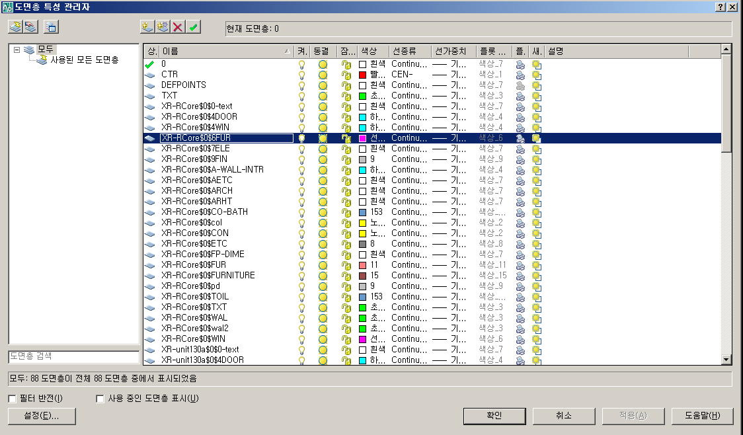Open 설정 settings button
This screenshot has width=743, height=435.
click(42, 416)
